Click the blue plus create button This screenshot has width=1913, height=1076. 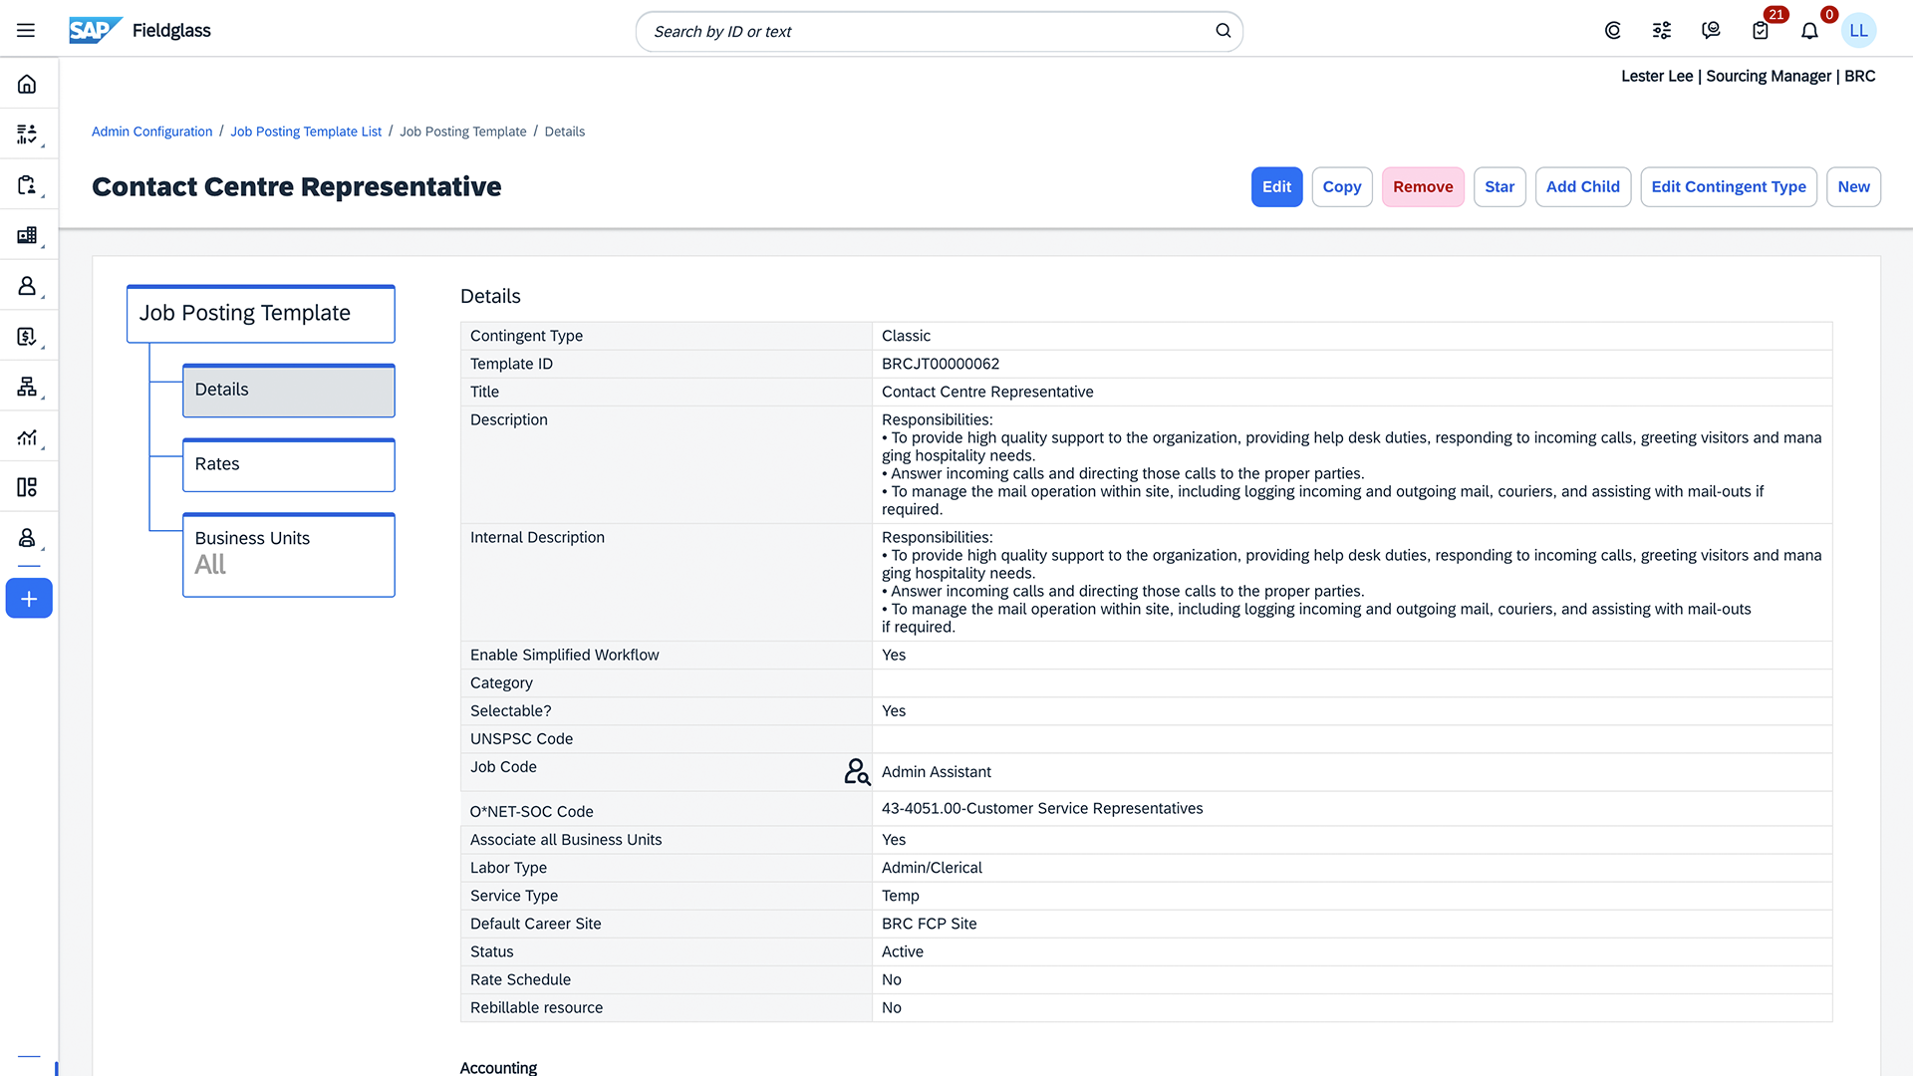29,599
